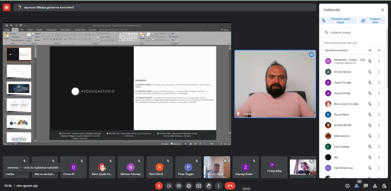Toggle microphone in bottom call controls
The height and width of the screenshot is (191, 391).
click(x=159, y=186)
